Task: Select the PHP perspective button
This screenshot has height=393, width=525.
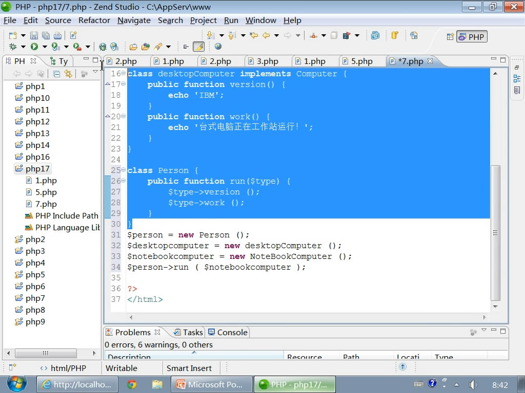Action: click(x=472, y=37)
